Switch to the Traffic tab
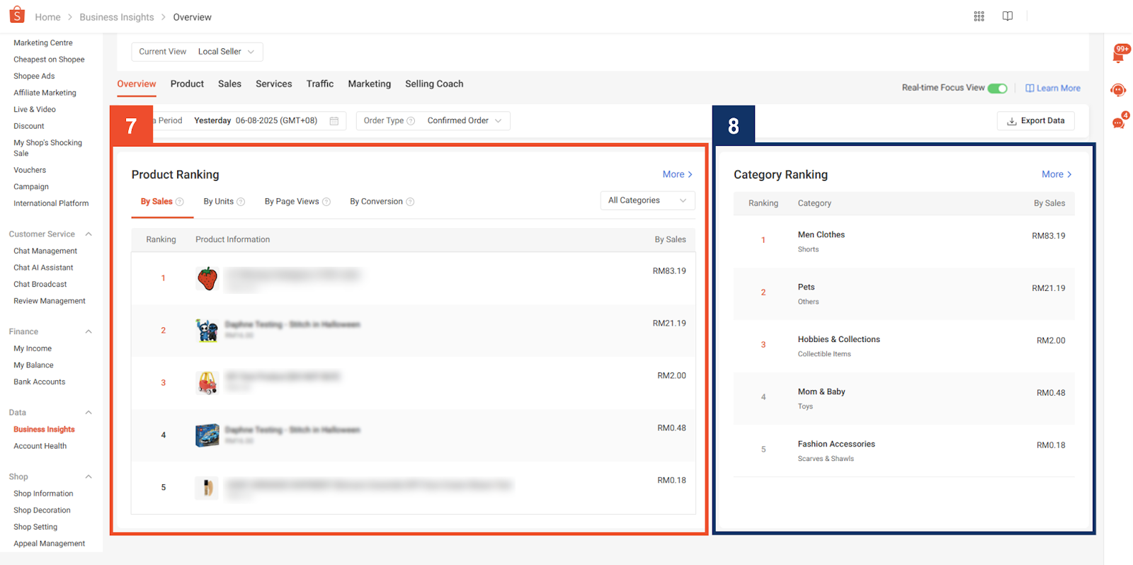Image resolution: width=1133 pixels, height=565 pixels. [319, 84]
